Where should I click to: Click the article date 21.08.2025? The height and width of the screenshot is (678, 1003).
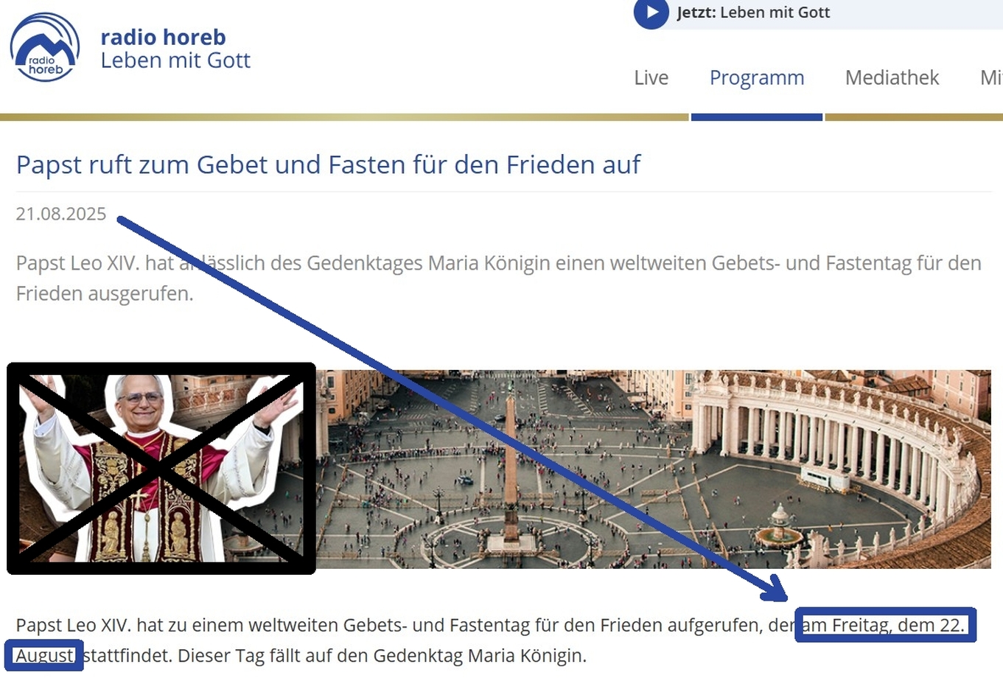pos(61,214)
